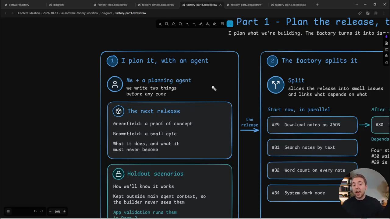Open the 2026-10-13 breadcrumb folder
This screenshot has width=390, height=219.
tap(51, 13)
